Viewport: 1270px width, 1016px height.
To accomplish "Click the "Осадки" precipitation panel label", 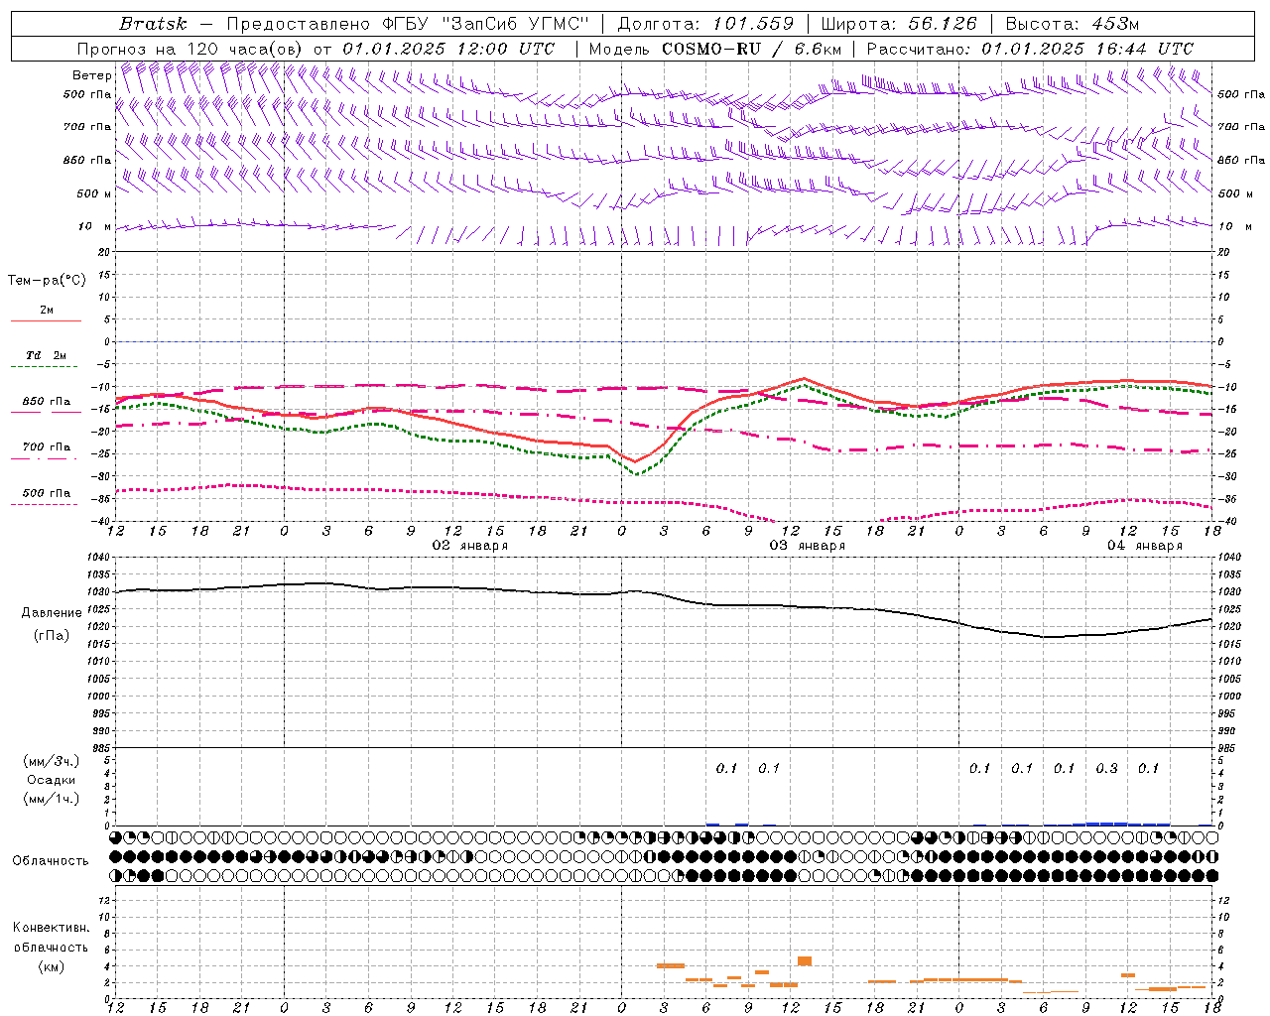I will pyautogui.click(x=52, y=780).
